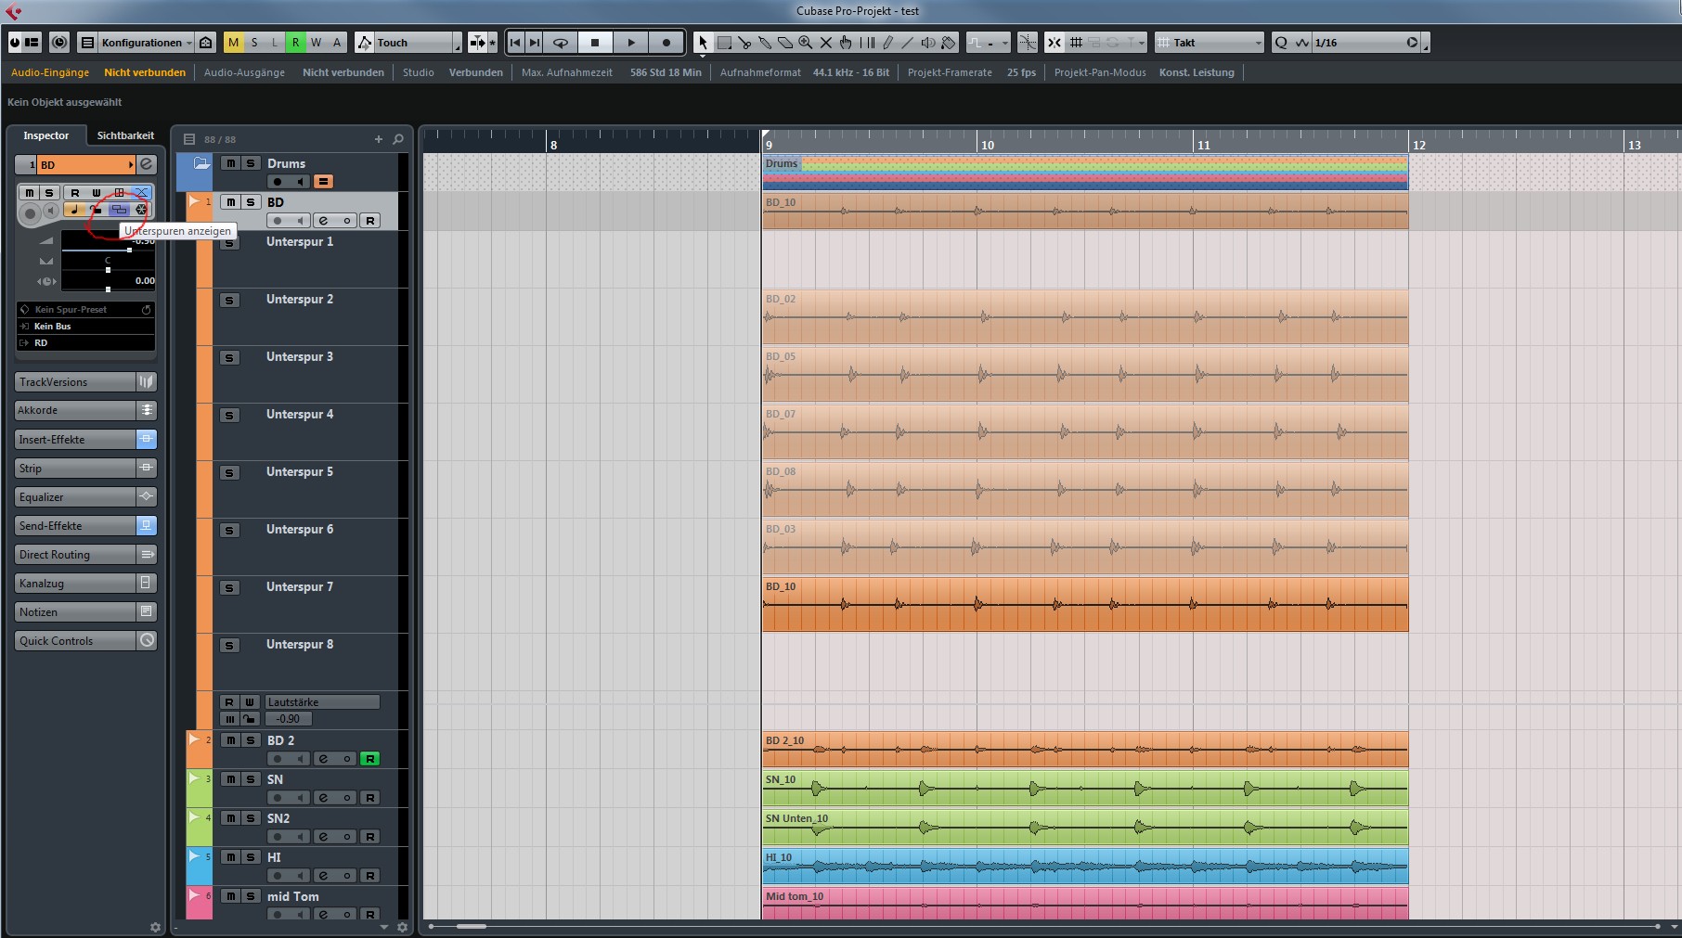The height and width of the screenshot is (938, 1682).
Task: Select the Range Selection tool
Action: click(724, 43)
